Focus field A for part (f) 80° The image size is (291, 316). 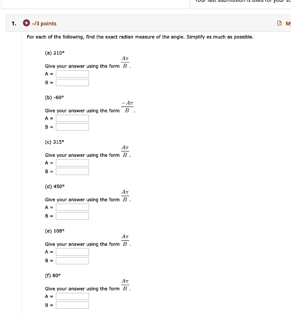pos(72,297)
